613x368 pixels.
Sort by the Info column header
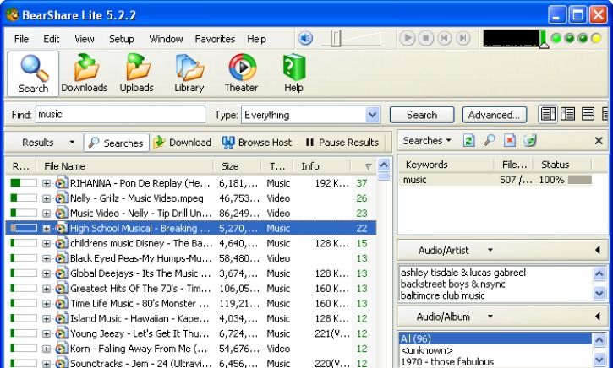[321, 166]
